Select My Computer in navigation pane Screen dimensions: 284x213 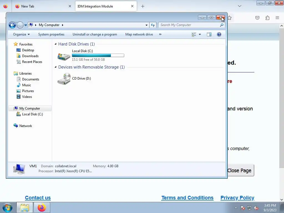pos(29,108)
